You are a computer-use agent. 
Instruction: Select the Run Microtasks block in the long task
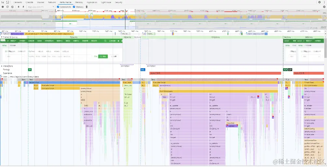click(x=218, y=91)
